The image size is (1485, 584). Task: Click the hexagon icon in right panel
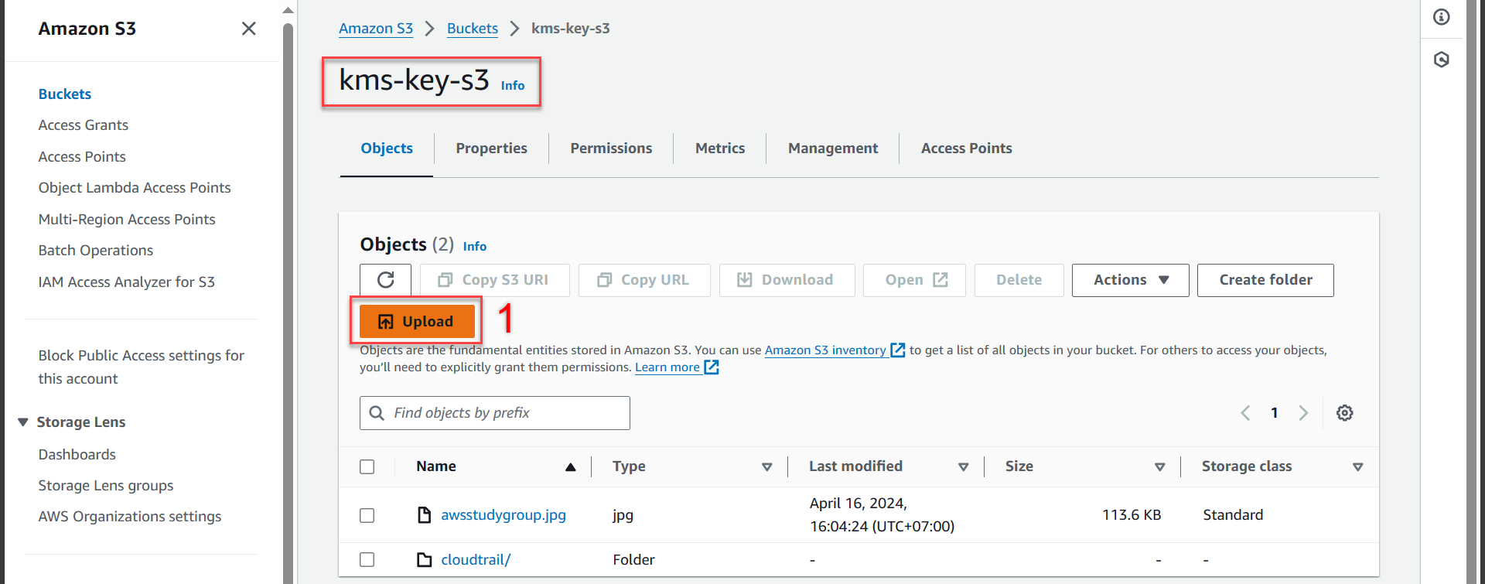pyautogui.click(x=1441, y=60)
